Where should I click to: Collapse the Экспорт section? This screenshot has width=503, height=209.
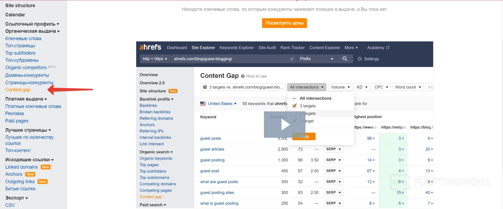(x=17, y=198)
